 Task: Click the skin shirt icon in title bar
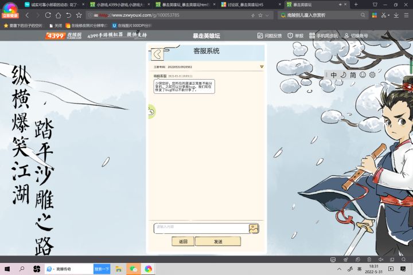click(375, 5)
